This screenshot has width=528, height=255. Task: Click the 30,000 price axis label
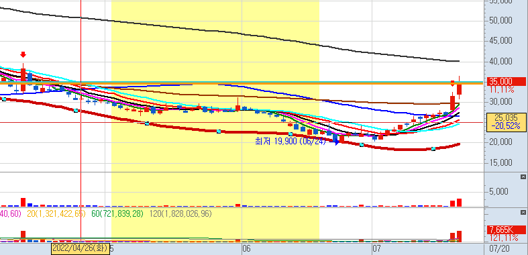(x=500, y=101)
